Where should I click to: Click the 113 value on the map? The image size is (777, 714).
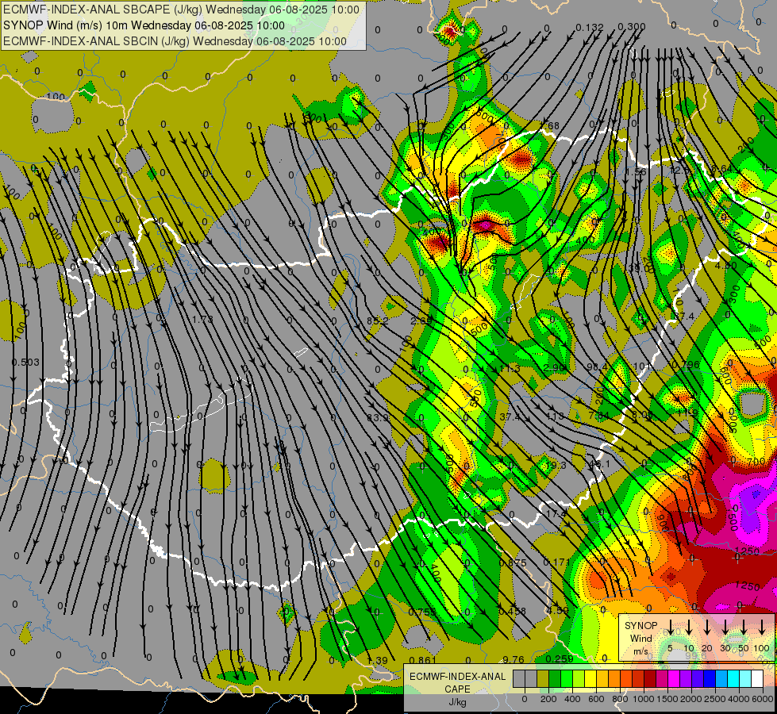(555, 416)
